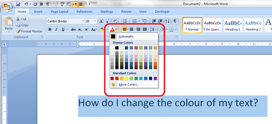Open the Office Button menu

point(7,7)
